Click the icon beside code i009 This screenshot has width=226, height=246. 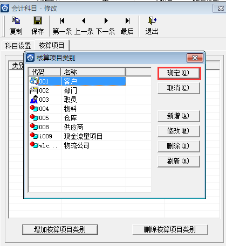coord(34,136)
